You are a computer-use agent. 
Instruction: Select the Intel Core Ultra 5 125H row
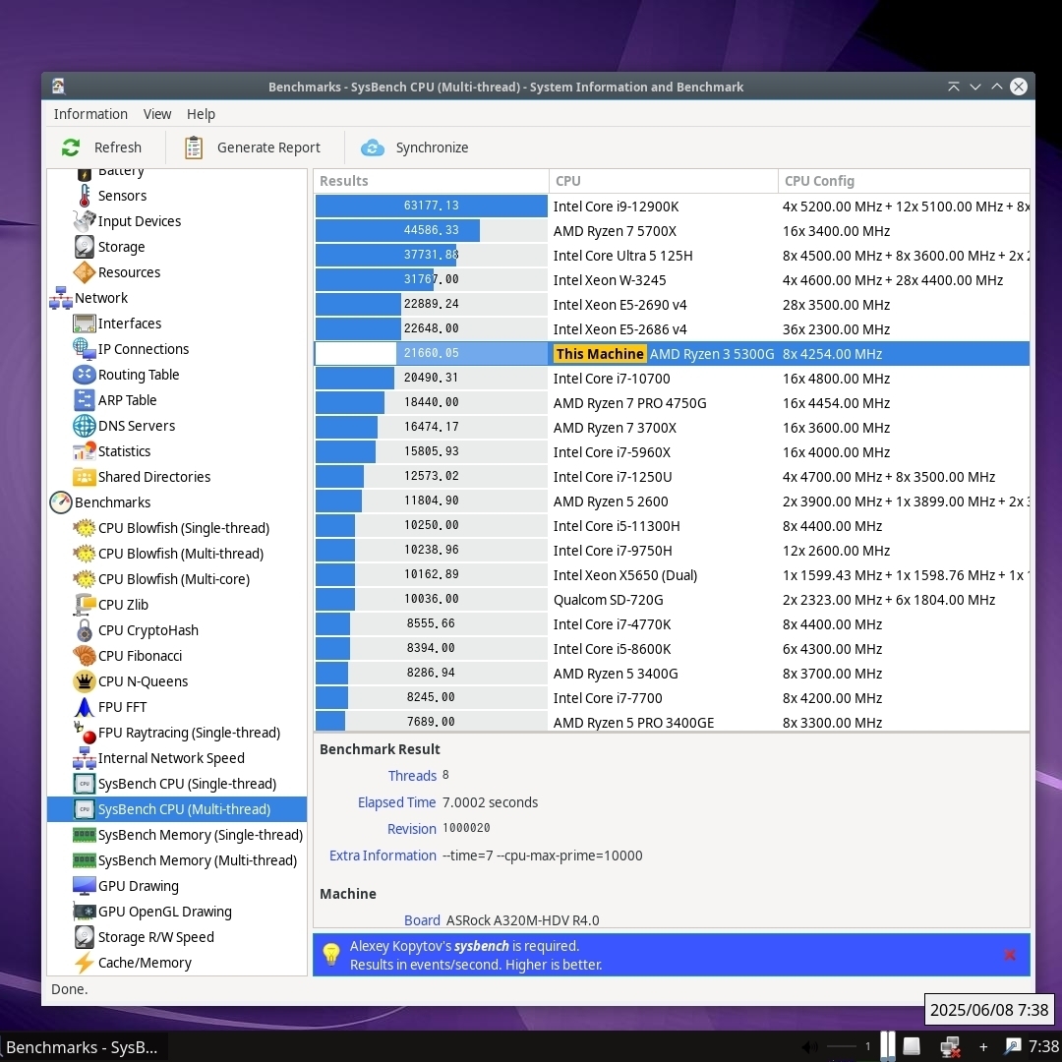pos(672,256)
